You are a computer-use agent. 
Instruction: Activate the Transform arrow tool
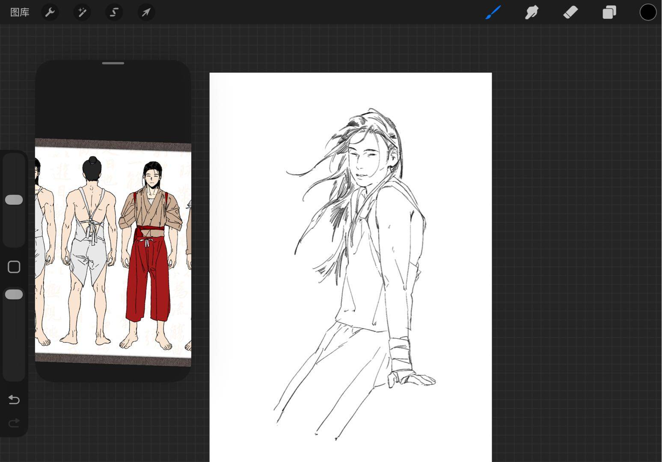(146, 12)
